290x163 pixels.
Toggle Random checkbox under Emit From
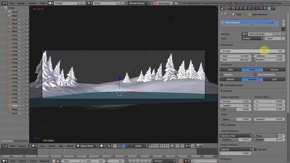tap(222, 74)
